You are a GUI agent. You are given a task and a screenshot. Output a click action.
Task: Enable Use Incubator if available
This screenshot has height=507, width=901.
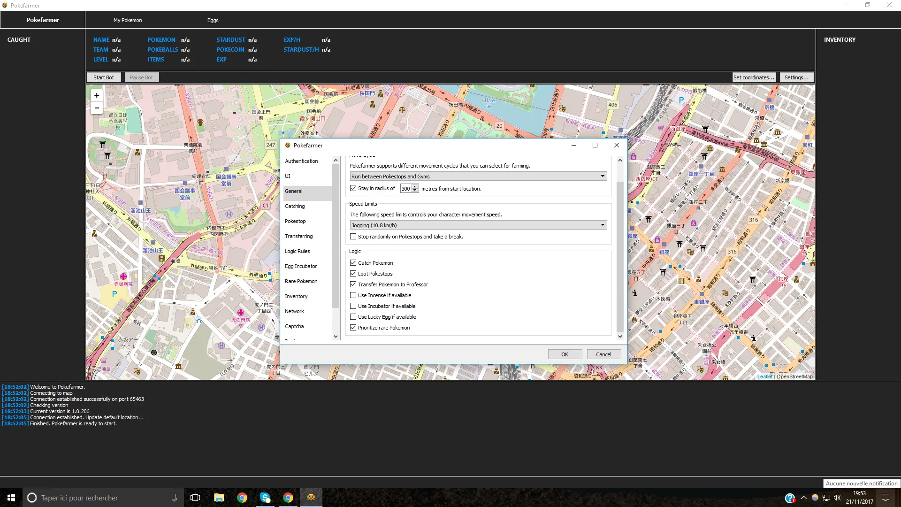(x=353, y=306)
